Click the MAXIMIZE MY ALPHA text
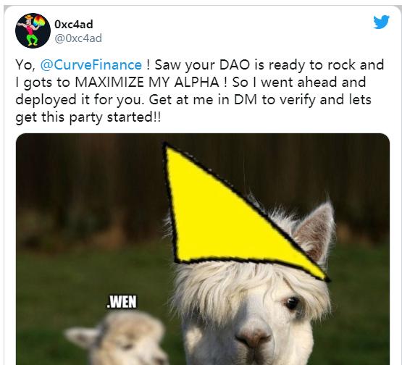The image size is (402, 365). [147, 83]
